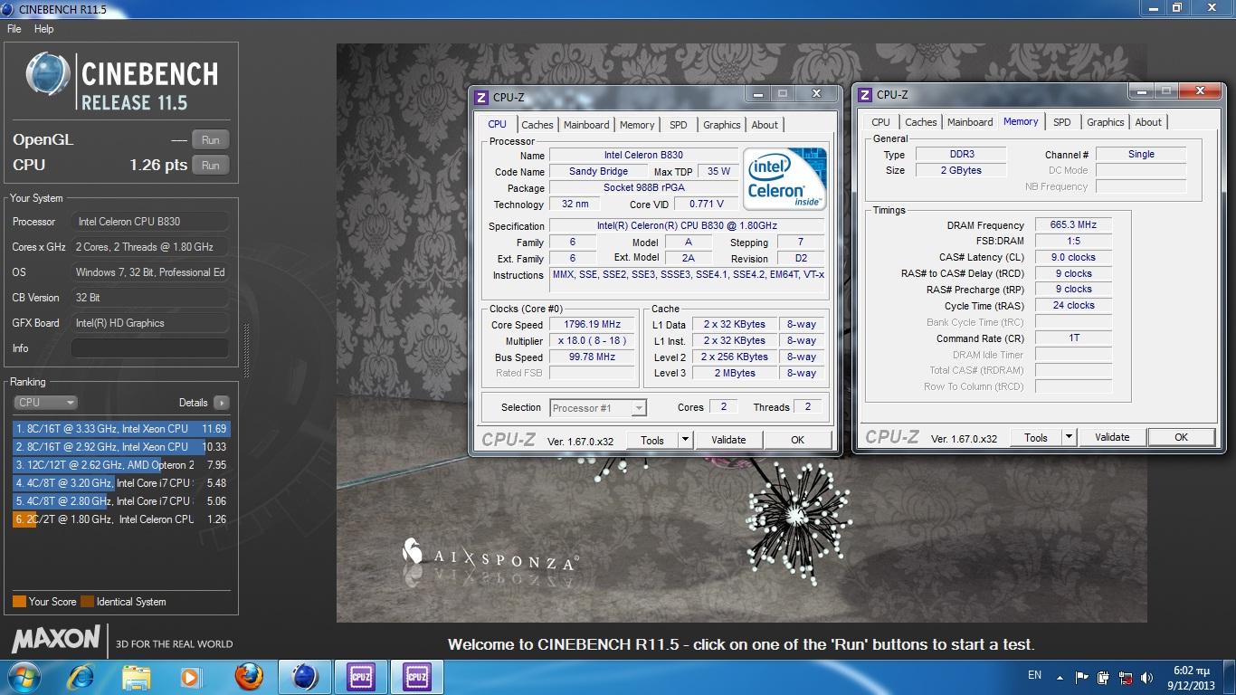Click Tools button in CPU-Z Memory window
This screenshot has width=1236, height=695.
click(x=1036, y=437)
